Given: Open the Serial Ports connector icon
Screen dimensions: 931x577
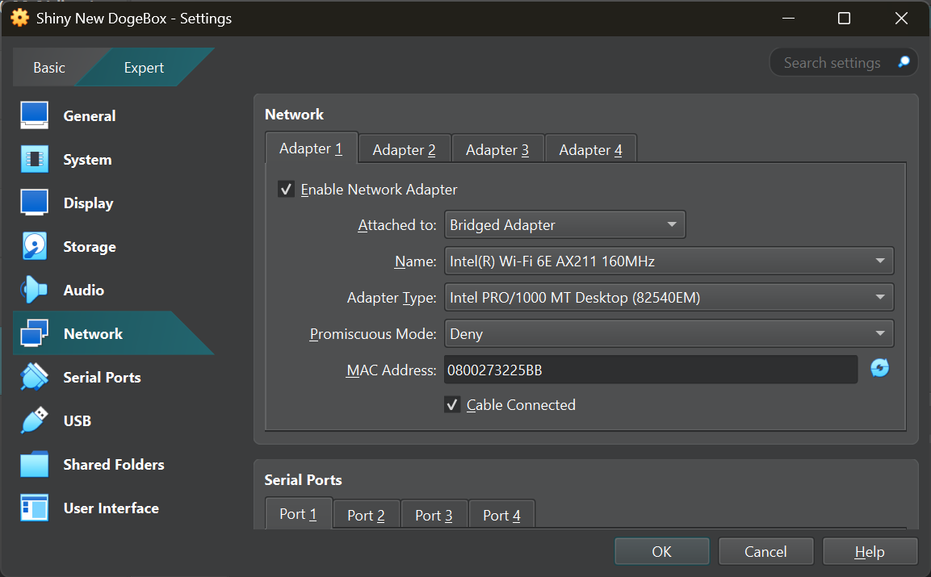Looking at the screenshot, I should pos(35,377).
